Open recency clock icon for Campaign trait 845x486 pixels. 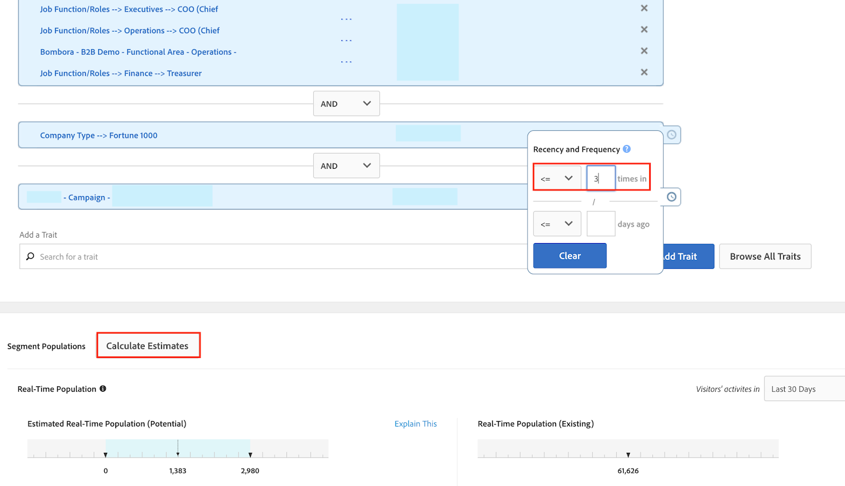pyautogui.click(x=671, y=197)
